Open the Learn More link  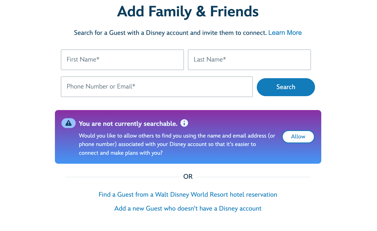tap(285, 33)
